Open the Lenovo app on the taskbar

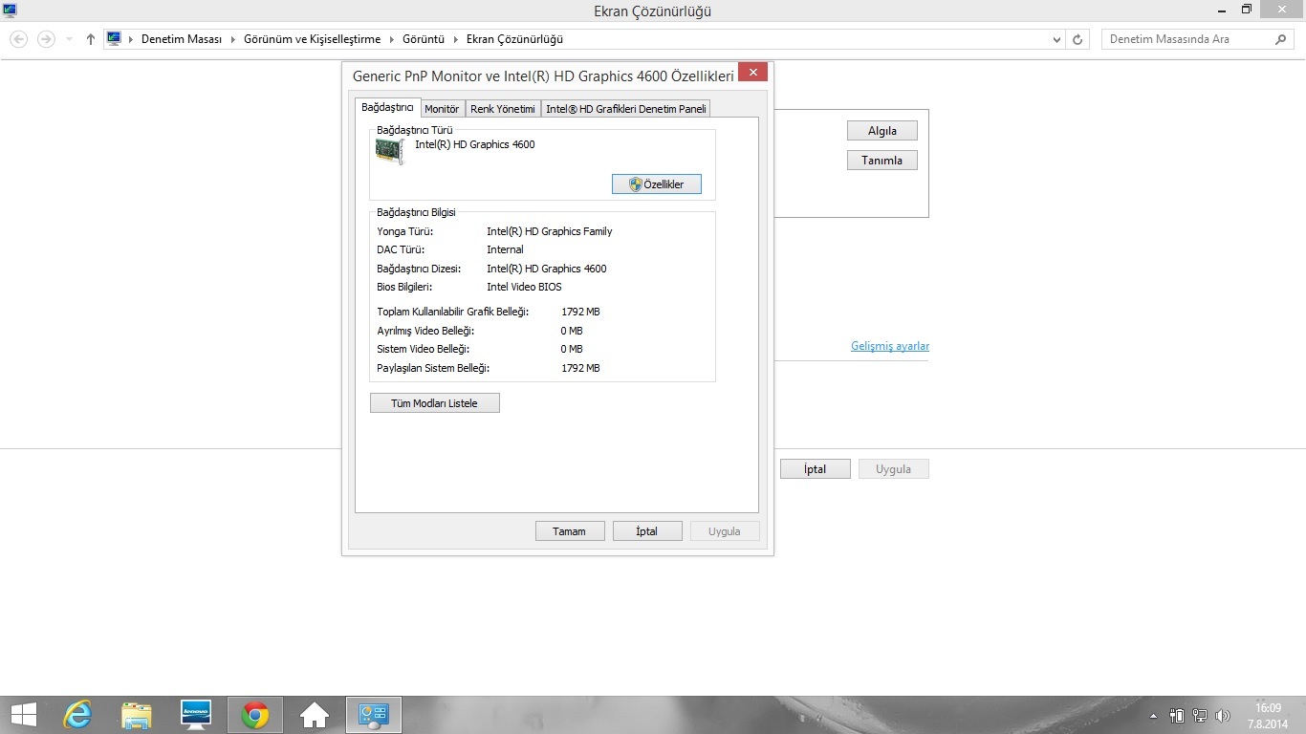click(x=196, y=715)
